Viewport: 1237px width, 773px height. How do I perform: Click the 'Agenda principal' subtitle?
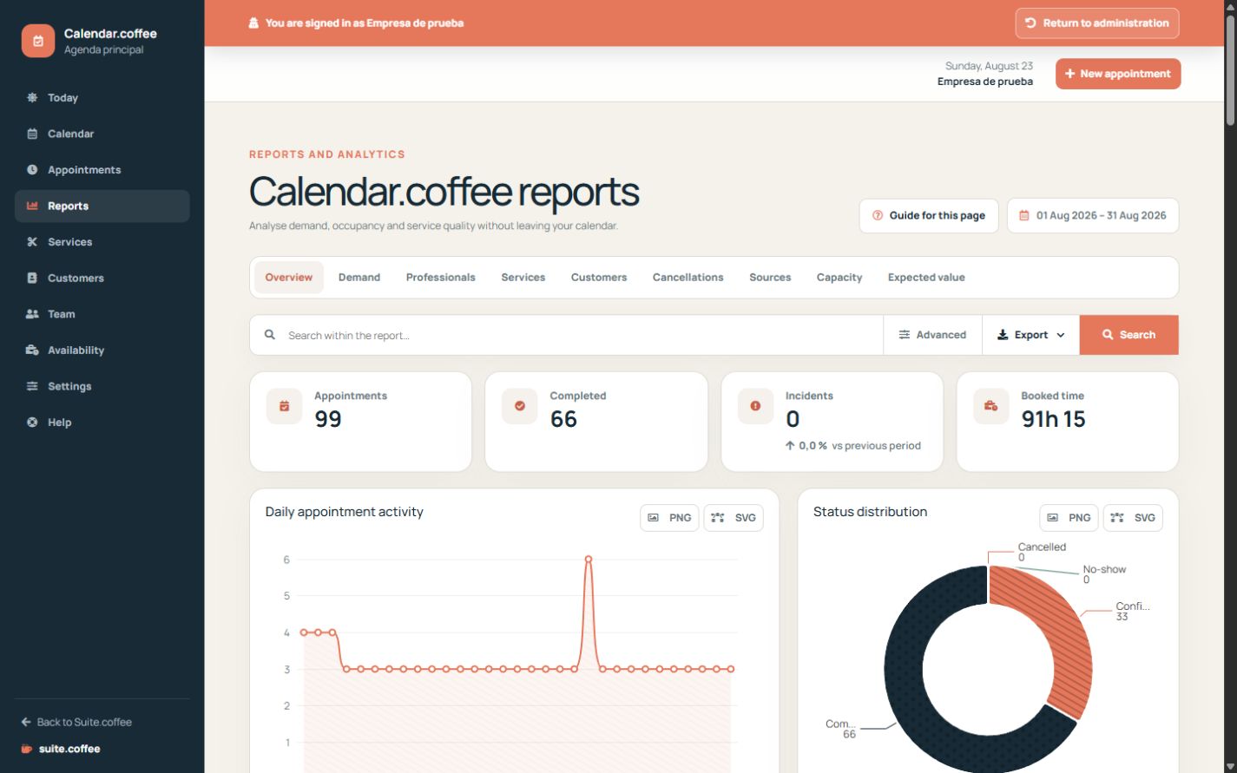104,50
